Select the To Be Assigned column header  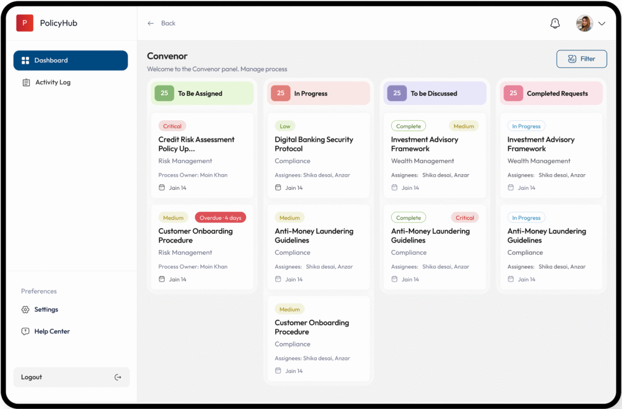coord(202,93)
